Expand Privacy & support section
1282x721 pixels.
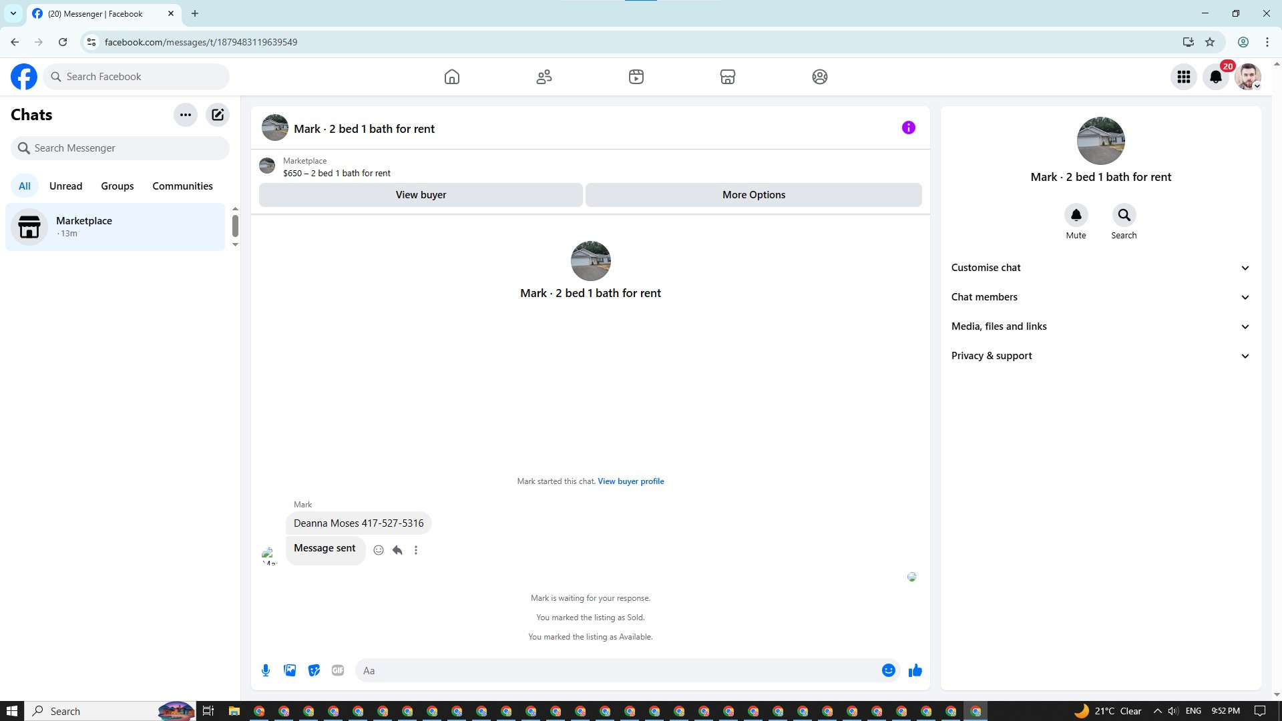point(1100,356)
